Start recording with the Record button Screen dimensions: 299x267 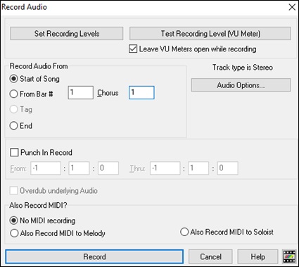[x=94, y=256]
